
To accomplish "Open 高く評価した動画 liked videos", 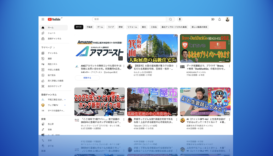I will (x=54, y=81).
